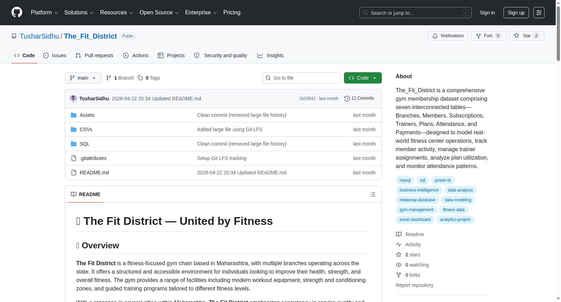Open TusharSidhu owner profile link
Image resolution: width=561 pixels, height=302 pixels.
point(39,36)
